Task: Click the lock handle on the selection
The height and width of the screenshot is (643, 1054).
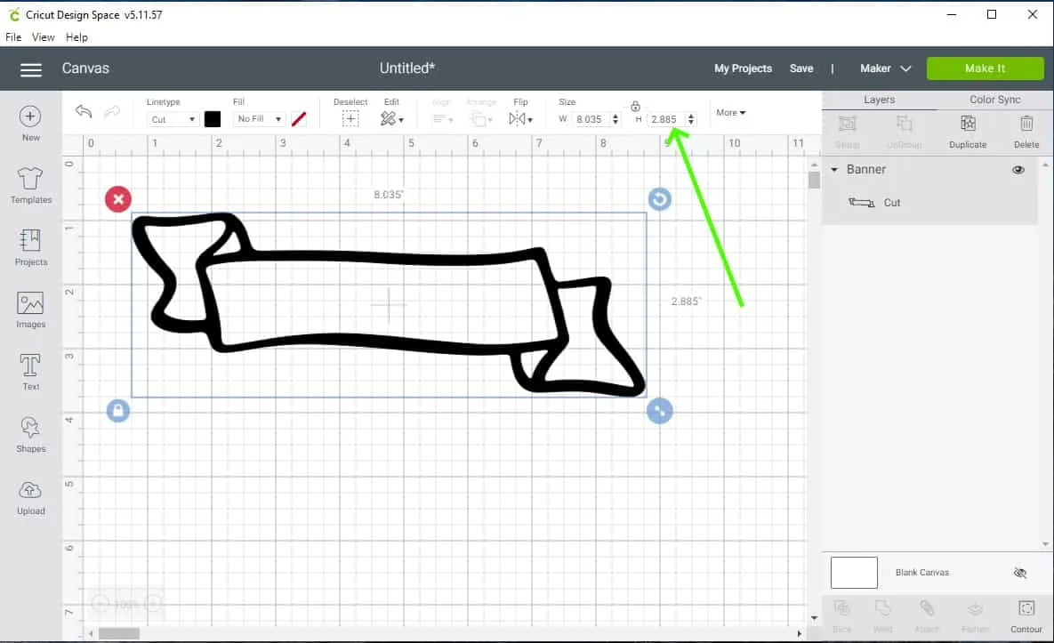Action: click(x=117, y=411)
